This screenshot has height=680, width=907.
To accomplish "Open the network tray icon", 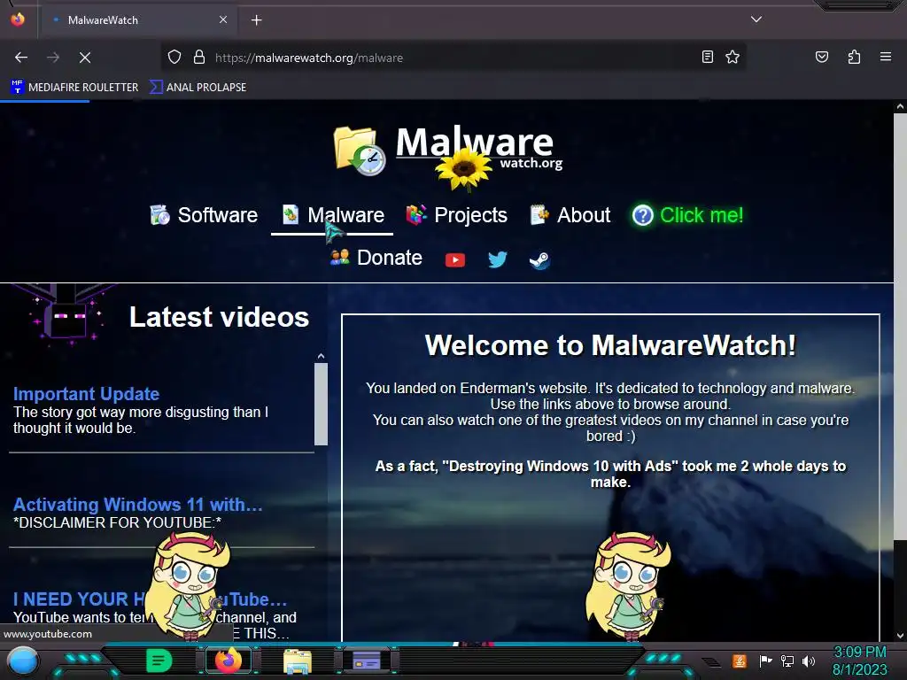I will pos(787,661).
